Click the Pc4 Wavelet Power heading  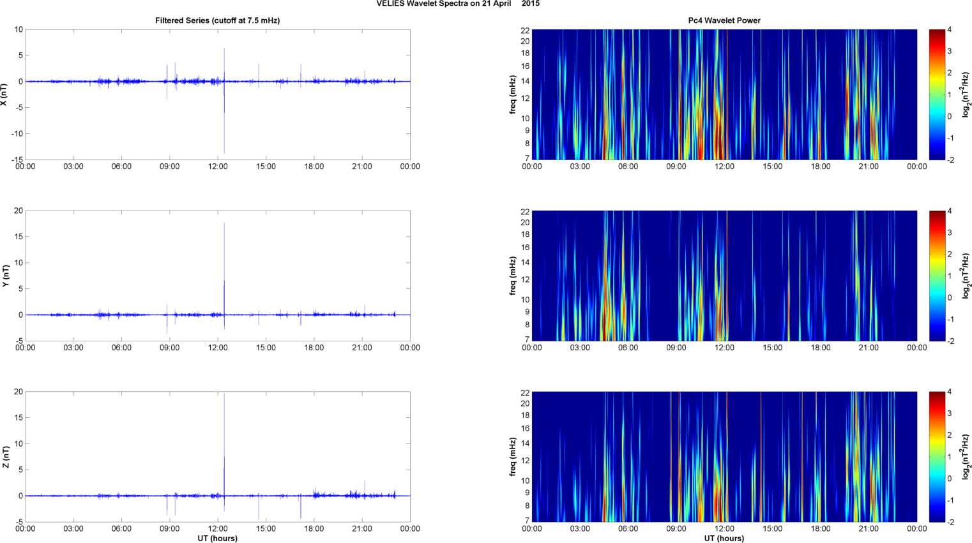(724, 20)
